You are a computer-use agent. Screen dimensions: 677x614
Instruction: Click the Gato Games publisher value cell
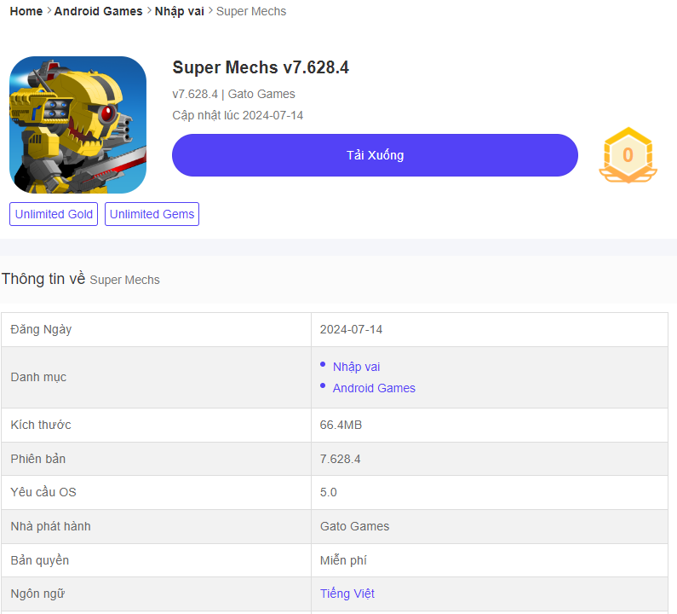pyautogui.click(x=490, y=526)
